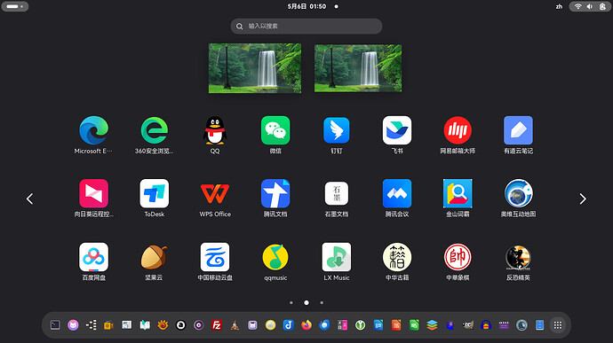Screen dimensions: 613x343
Task: Start the QQ penguin app
Action: [x=215, y=130]
